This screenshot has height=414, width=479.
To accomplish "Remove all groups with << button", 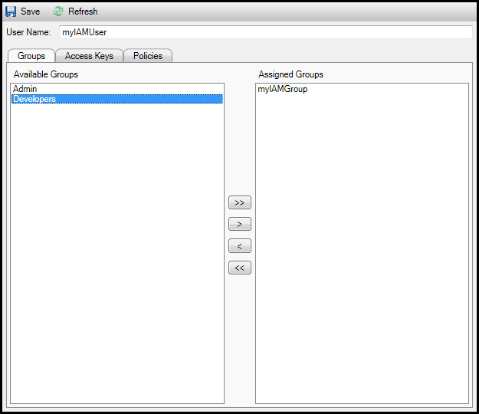I will pyautogui.click(x=240, y=268).
